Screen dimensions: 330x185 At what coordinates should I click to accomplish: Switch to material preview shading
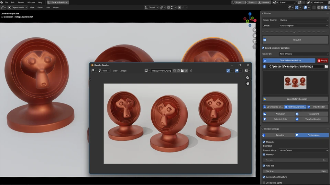coord(326,7)
